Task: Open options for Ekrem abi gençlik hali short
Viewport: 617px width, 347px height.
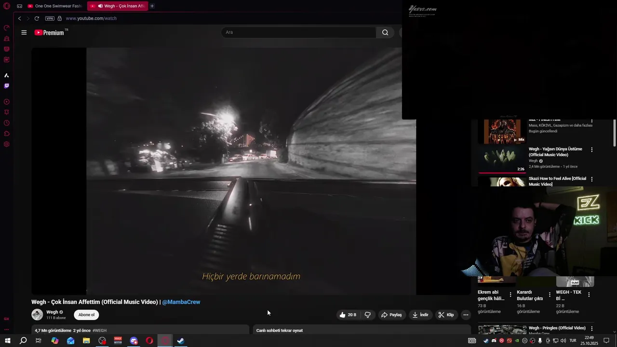Action: pyautogui.click(x=510, y=294)
